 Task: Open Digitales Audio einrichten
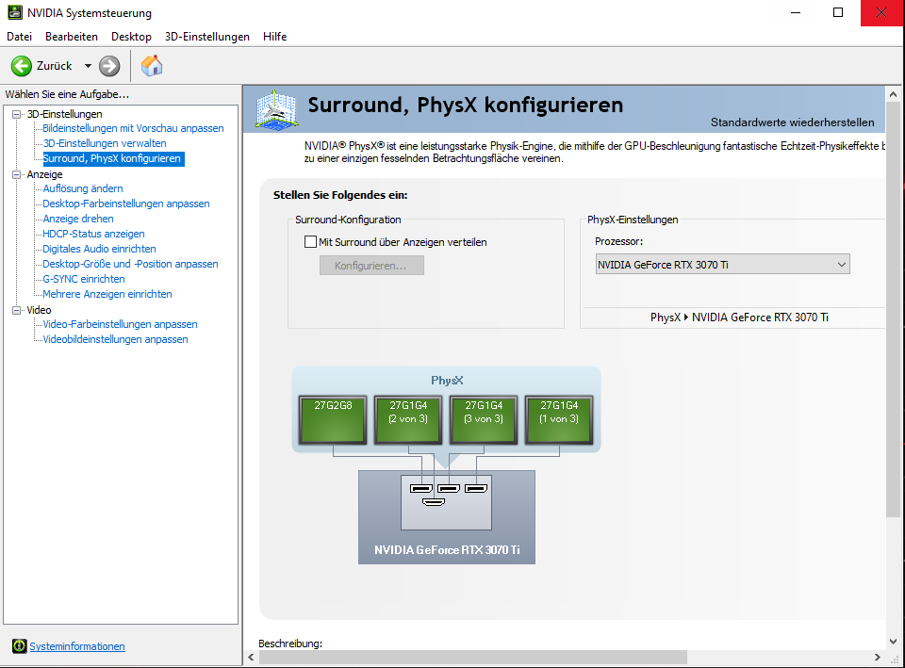(99, 248)
